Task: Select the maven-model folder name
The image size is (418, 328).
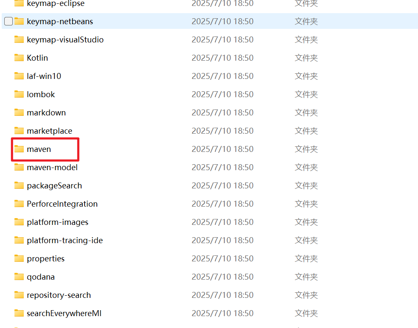Action: [52, 168]
